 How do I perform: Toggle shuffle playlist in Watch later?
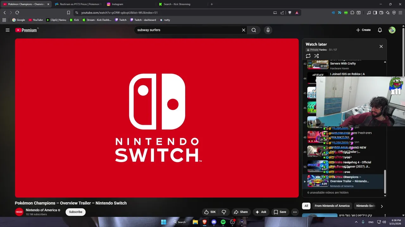[x=316, y=56]
